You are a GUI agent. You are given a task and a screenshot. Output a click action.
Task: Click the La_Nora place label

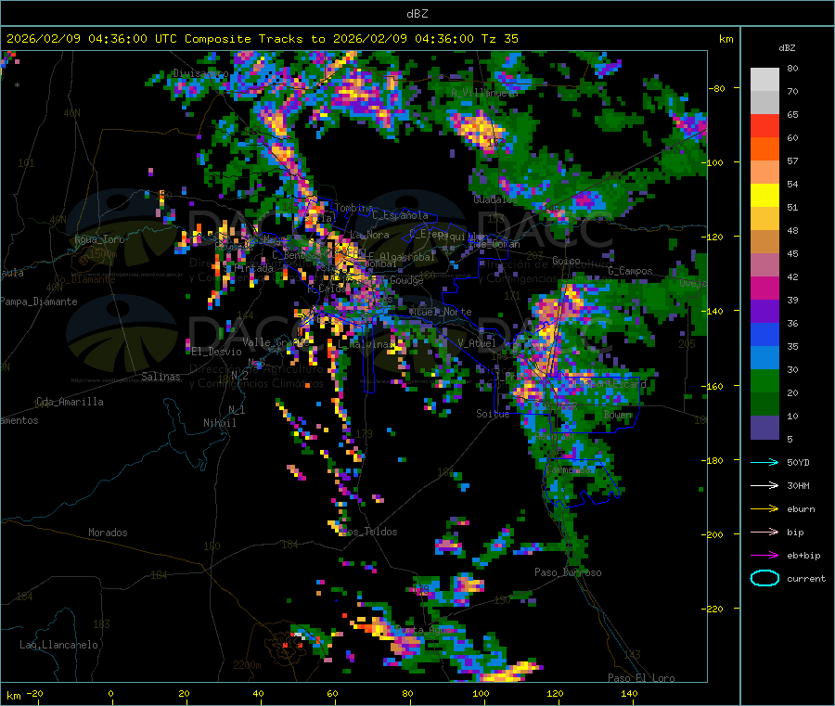point(369,235)
